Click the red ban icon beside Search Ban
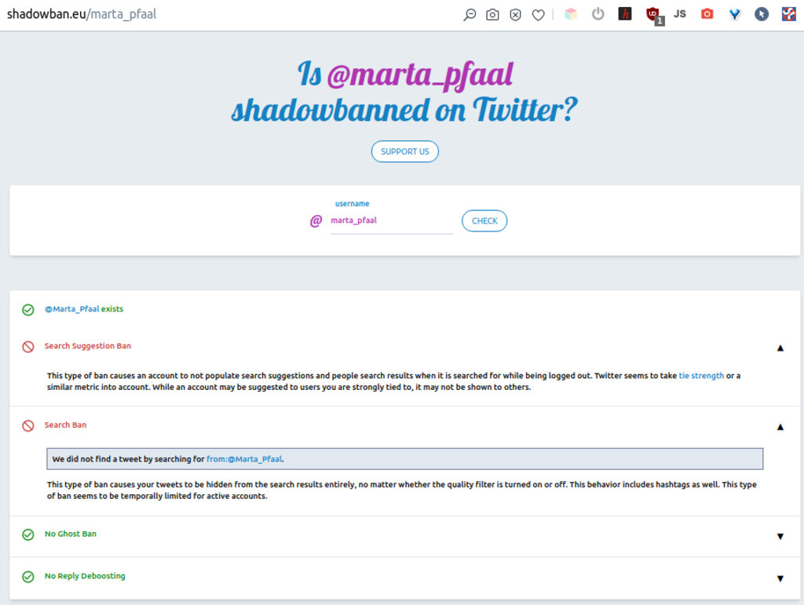 pyautogui.click(x=28, y=426)
